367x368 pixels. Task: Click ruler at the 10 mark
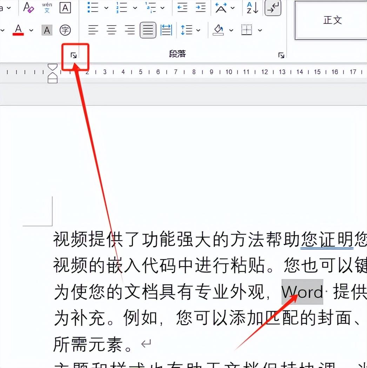[x=229, y=72]
